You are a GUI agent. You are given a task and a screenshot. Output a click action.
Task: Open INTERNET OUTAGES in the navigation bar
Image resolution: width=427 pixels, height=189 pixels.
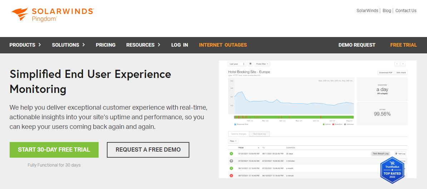[223, 45]
